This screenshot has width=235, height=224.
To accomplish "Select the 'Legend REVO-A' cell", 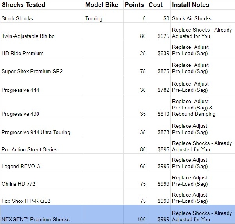I will click(x=42, y=162).
